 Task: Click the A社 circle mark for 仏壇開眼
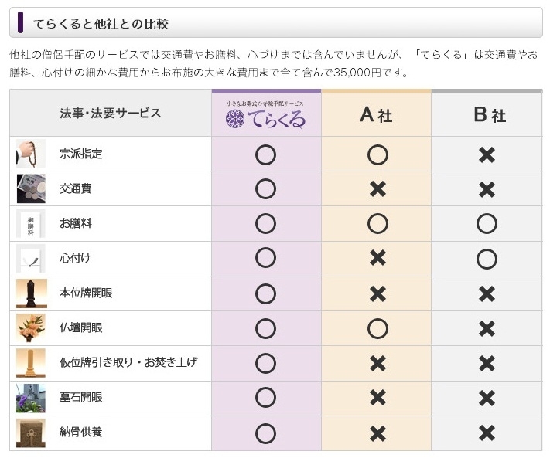pos(377,328)
